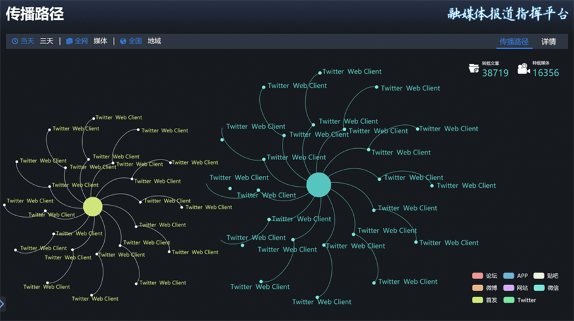Click the large teal central node
The height and width of the screenshot is (321, 574).
pos(319,185)
